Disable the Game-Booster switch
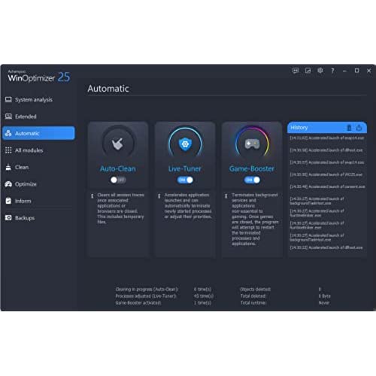The height and width of the screenshot is (376, 376). [252, 180]
